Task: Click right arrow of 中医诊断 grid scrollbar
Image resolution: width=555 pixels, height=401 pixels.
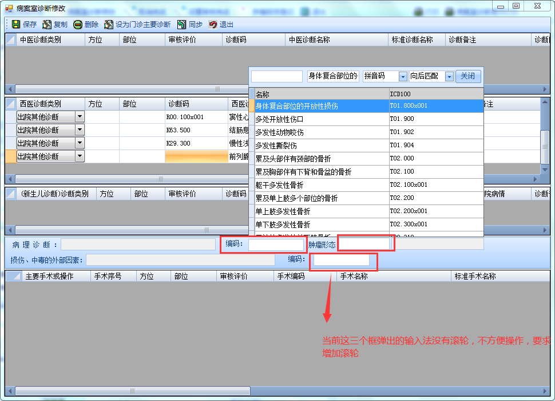Action: (x=545, y=89)
